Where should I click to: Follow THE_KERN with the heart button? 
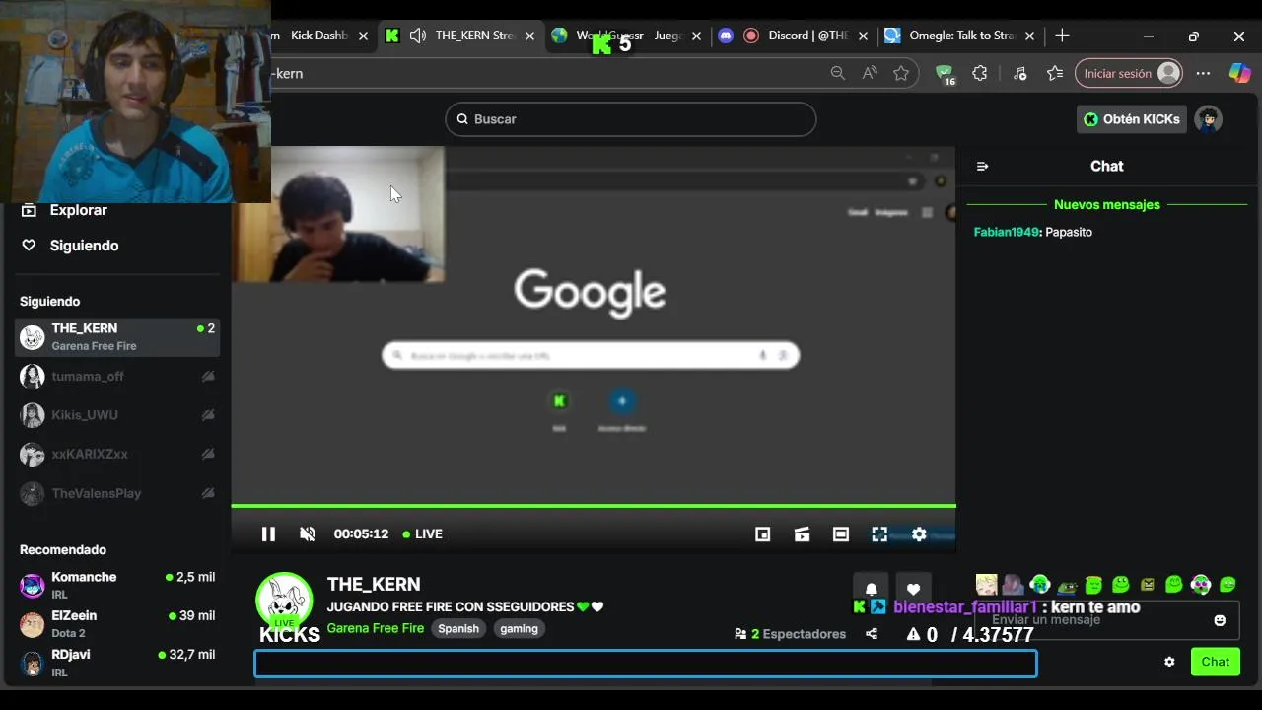pos(913,589)
